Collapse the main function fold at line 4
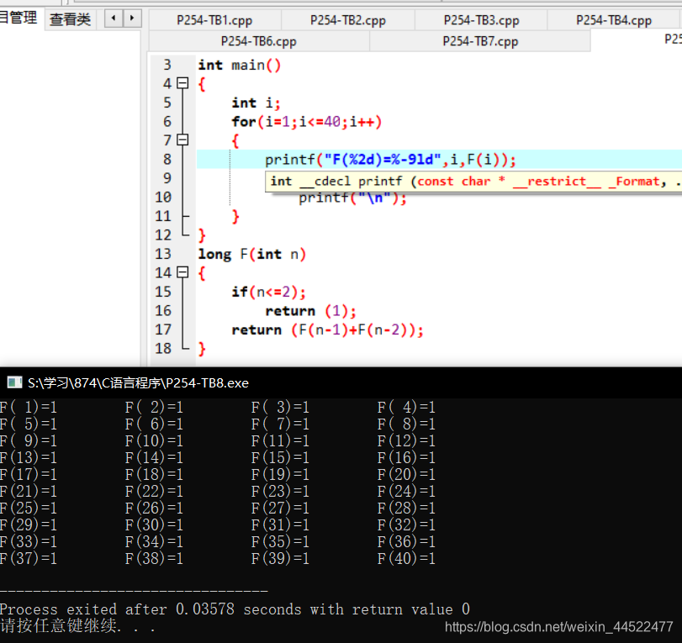 coord(183,83)
